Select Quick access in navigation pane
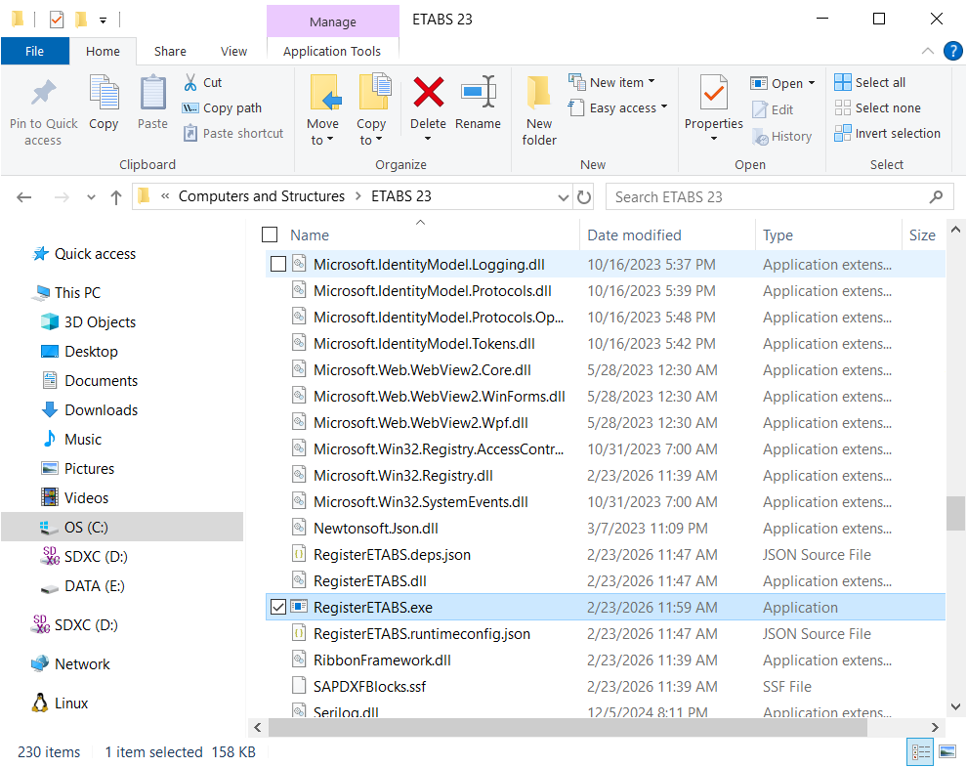This screenshot has width=967, height=767. click(95, 254)
